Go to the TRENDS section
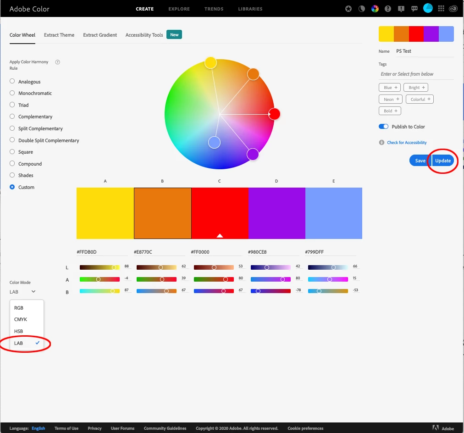Screen dimensions: 464x433 coord(214,9)
